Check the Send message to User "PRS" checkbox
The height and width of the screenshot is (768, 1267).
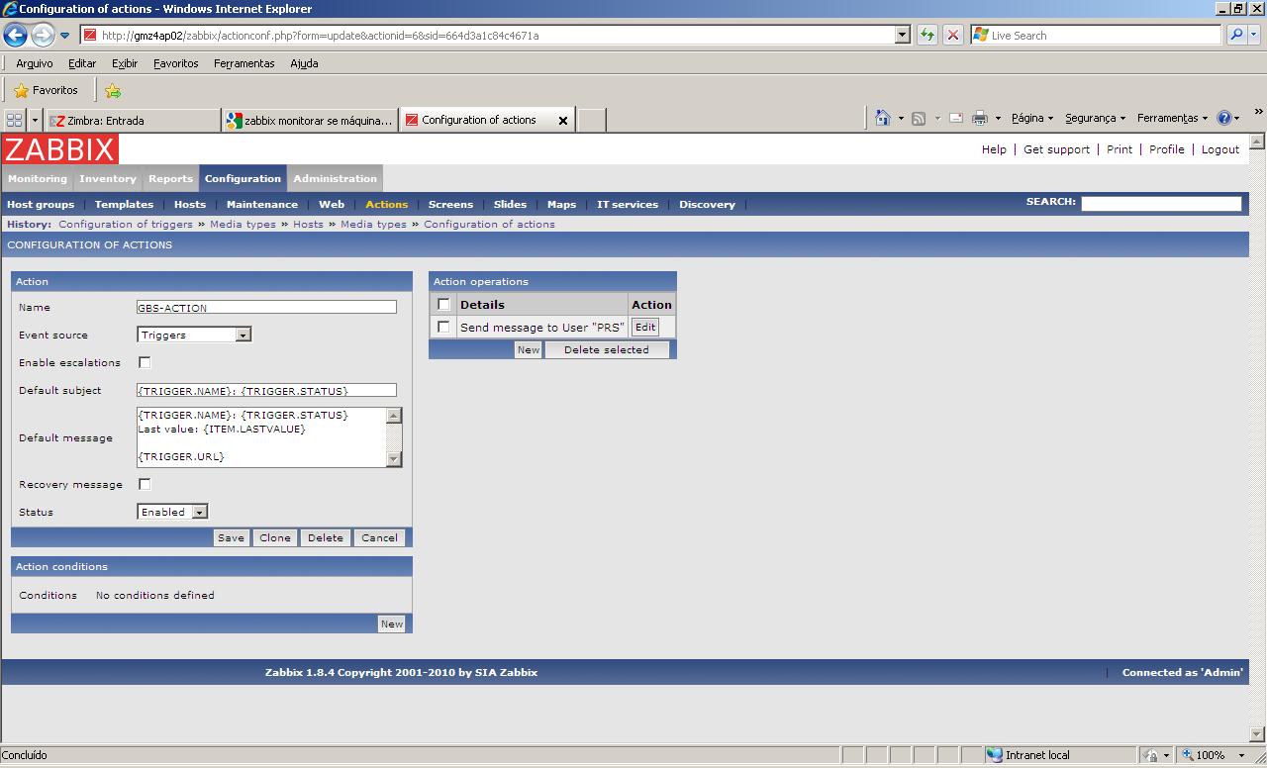[443, 328]
